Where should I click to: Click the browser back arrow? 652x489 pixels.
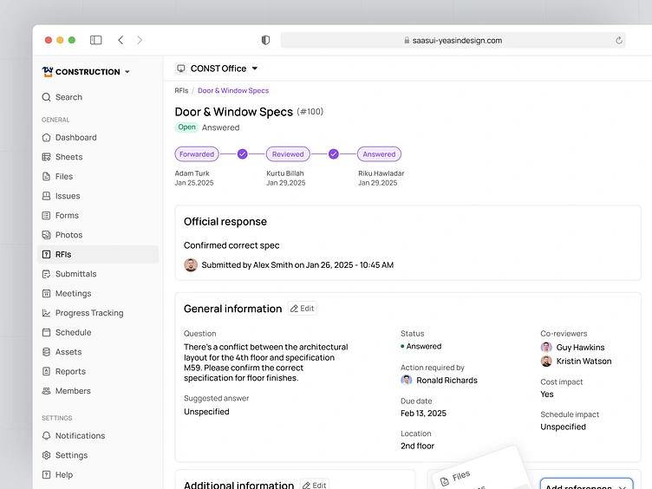pyautogui.click(x=121, y=40)
